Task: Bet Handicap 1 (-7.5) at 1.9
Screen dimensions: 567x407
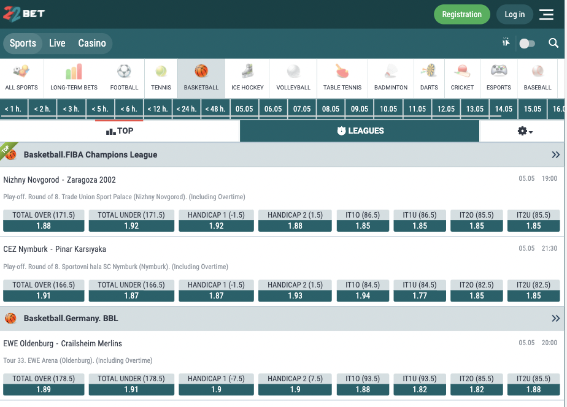Action: [216, 384]
